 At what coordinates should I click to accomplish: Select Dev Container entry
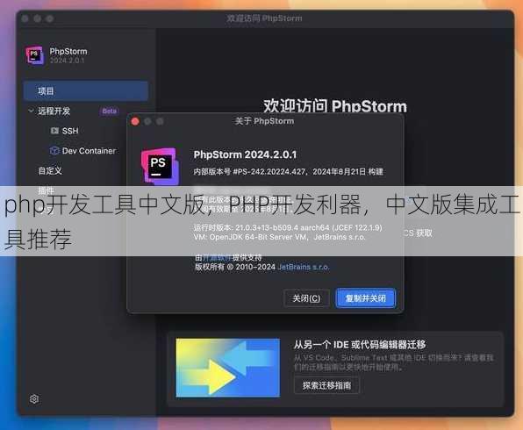click(x=89, y=151)
